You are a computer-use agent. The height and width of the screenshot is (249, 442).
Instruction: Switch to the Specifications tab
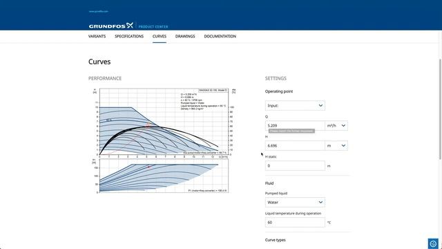[129, 36]
